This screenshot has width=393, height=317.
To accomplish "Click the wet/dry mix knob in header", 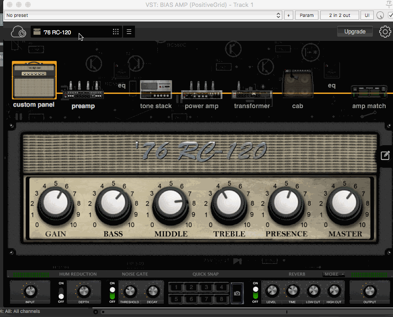I will [380, 15].
